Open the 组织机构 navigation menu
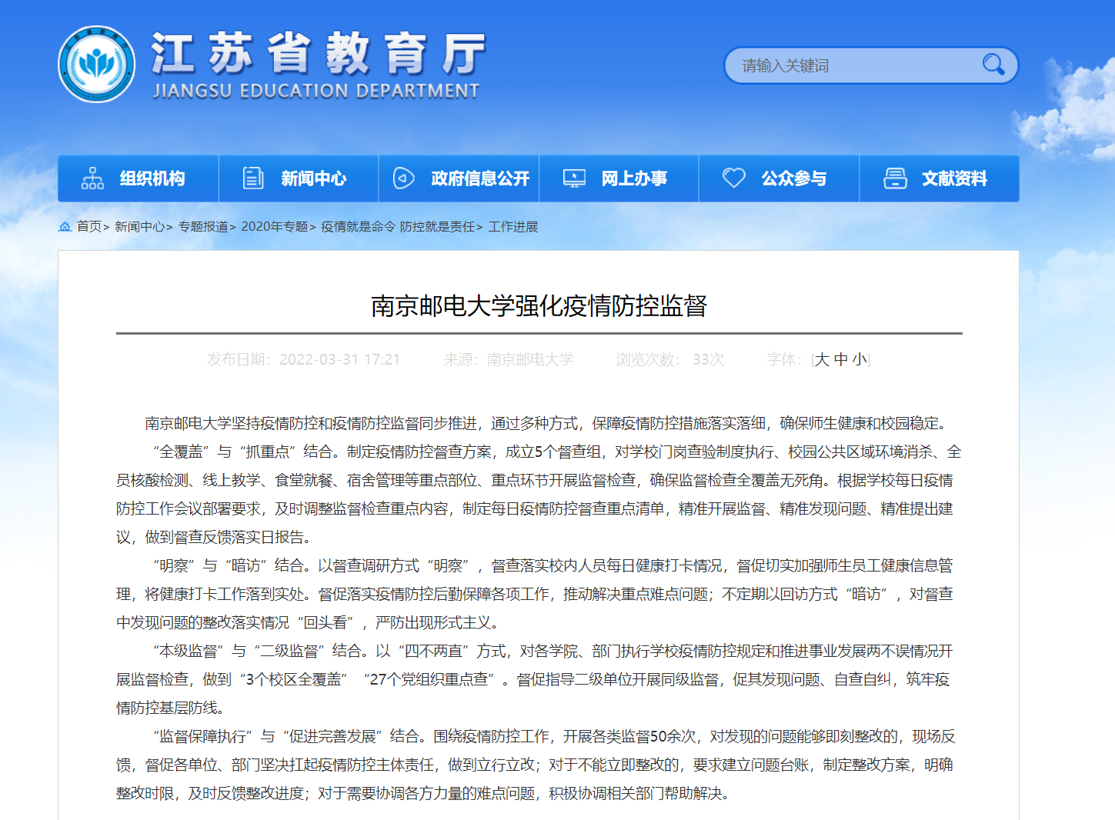The width and height of the screenshot is (1115, 820). pos(152,178)
